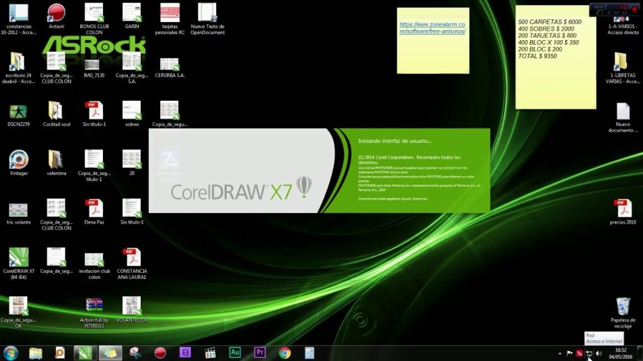Click the network tray icon

click(x=589, y=353)
